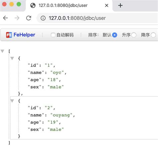Click the id value "2"
The image size is (158, 151).
tap(49, 108)
